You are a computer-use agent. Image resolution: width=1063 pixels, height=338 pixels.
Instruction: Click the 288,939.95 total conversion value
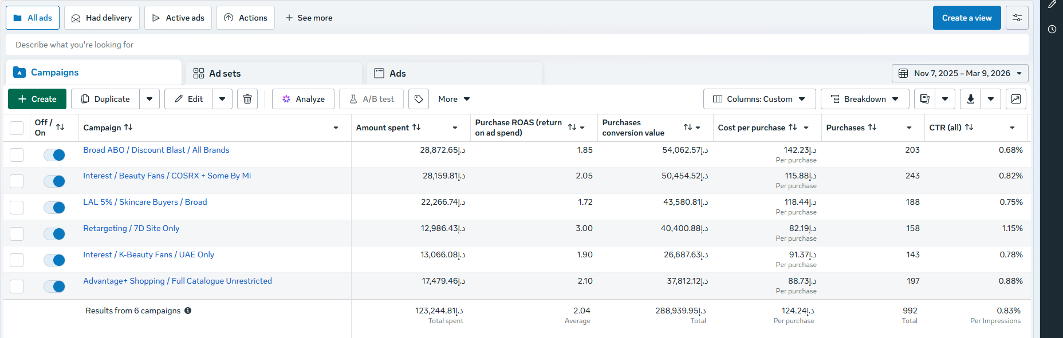pos(681,311)
